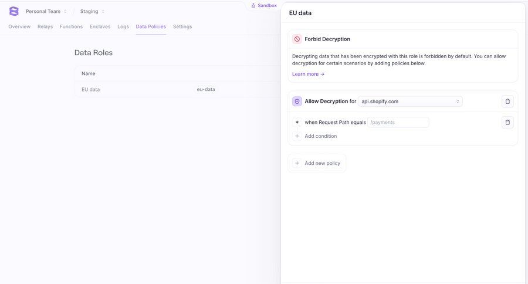528x284 pixels.
Task: Open the Settings tab
Action: pyautogui.click(x=182, y=26)
